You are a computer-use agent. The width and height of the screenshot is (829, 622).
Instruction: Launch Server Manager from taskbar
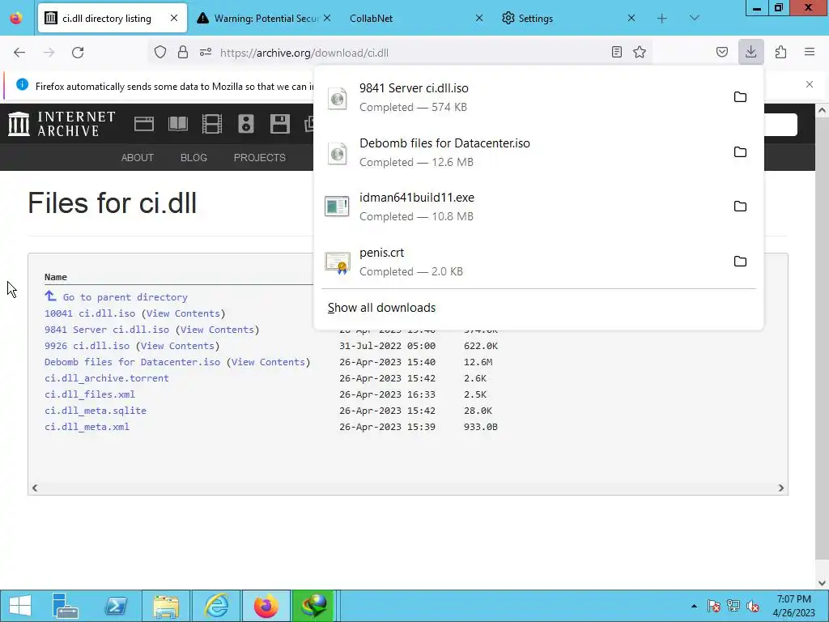point(65,606)
